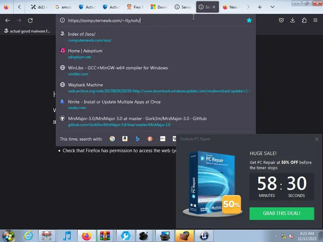
Task: Show hidden system tray icons
Action: 276,236
